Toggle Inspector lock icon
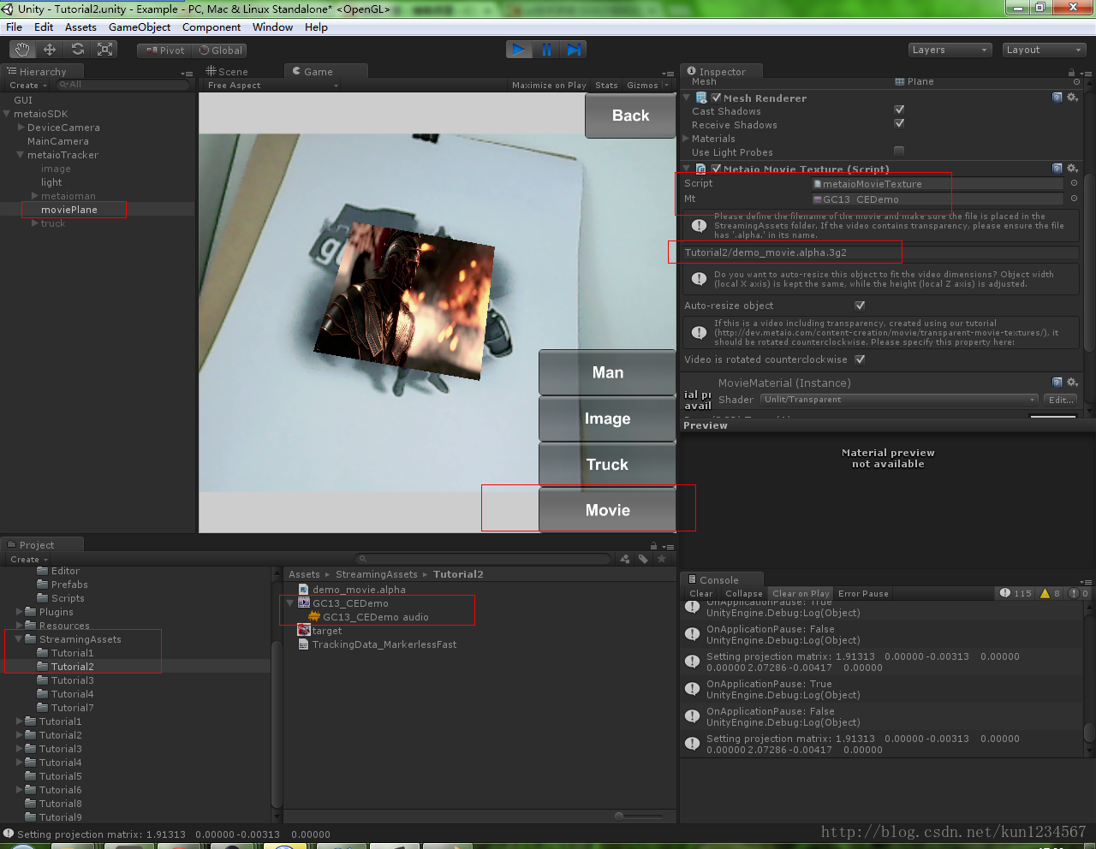 [x=1071, y=73]
